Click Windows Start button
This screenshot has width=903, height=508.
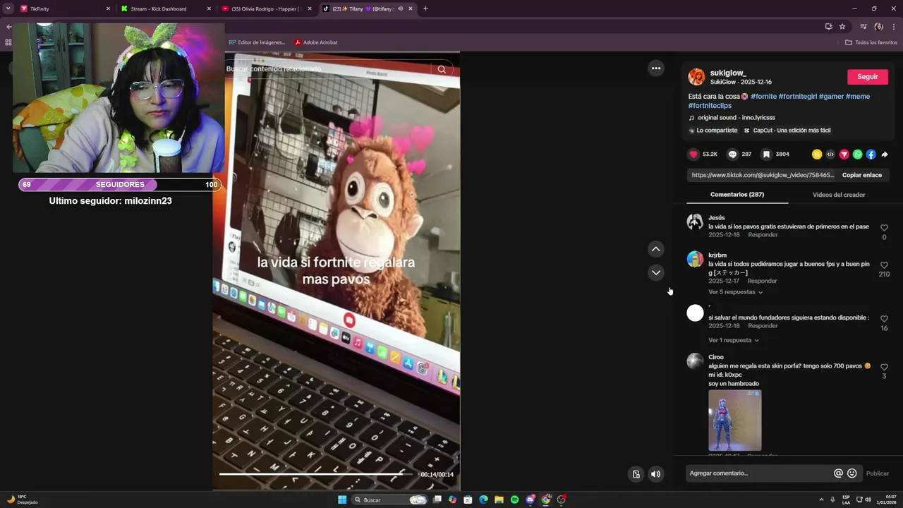click(342, 500)
